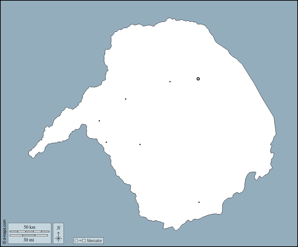
Task: Click the Mercator projection label
Action: 94,240
